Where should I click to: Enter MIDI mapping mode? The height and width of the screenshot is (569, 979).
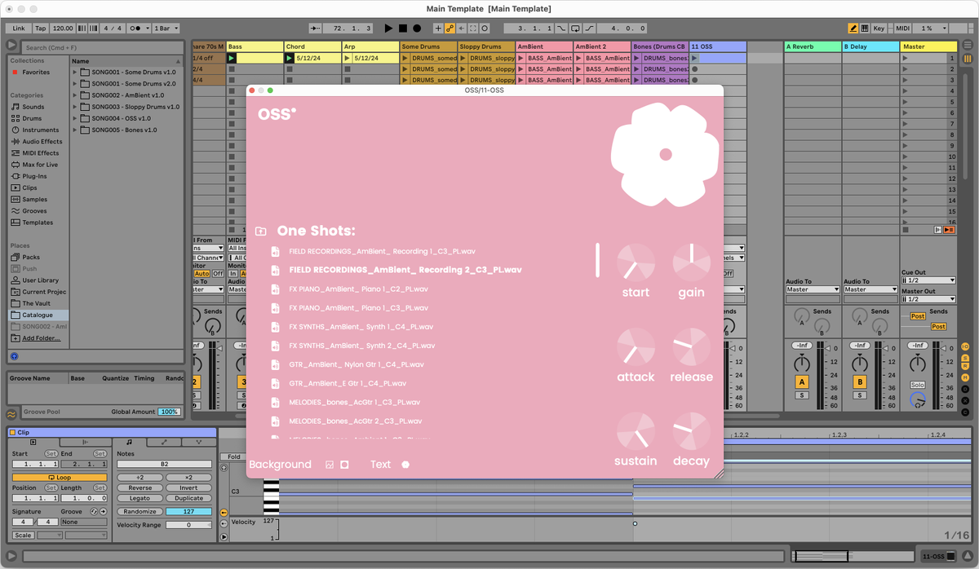click(901, 27)
